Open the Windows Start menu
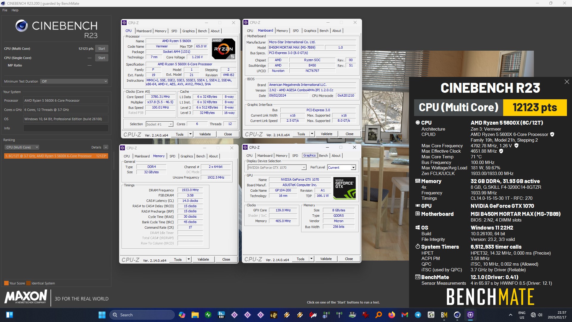572x322 pixels. (x=102, y=315)
